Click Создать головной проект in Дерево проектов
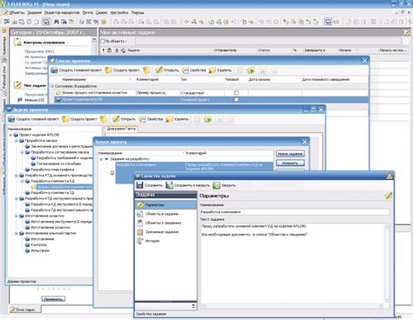 pyautogui.click(x=33, y=119)
